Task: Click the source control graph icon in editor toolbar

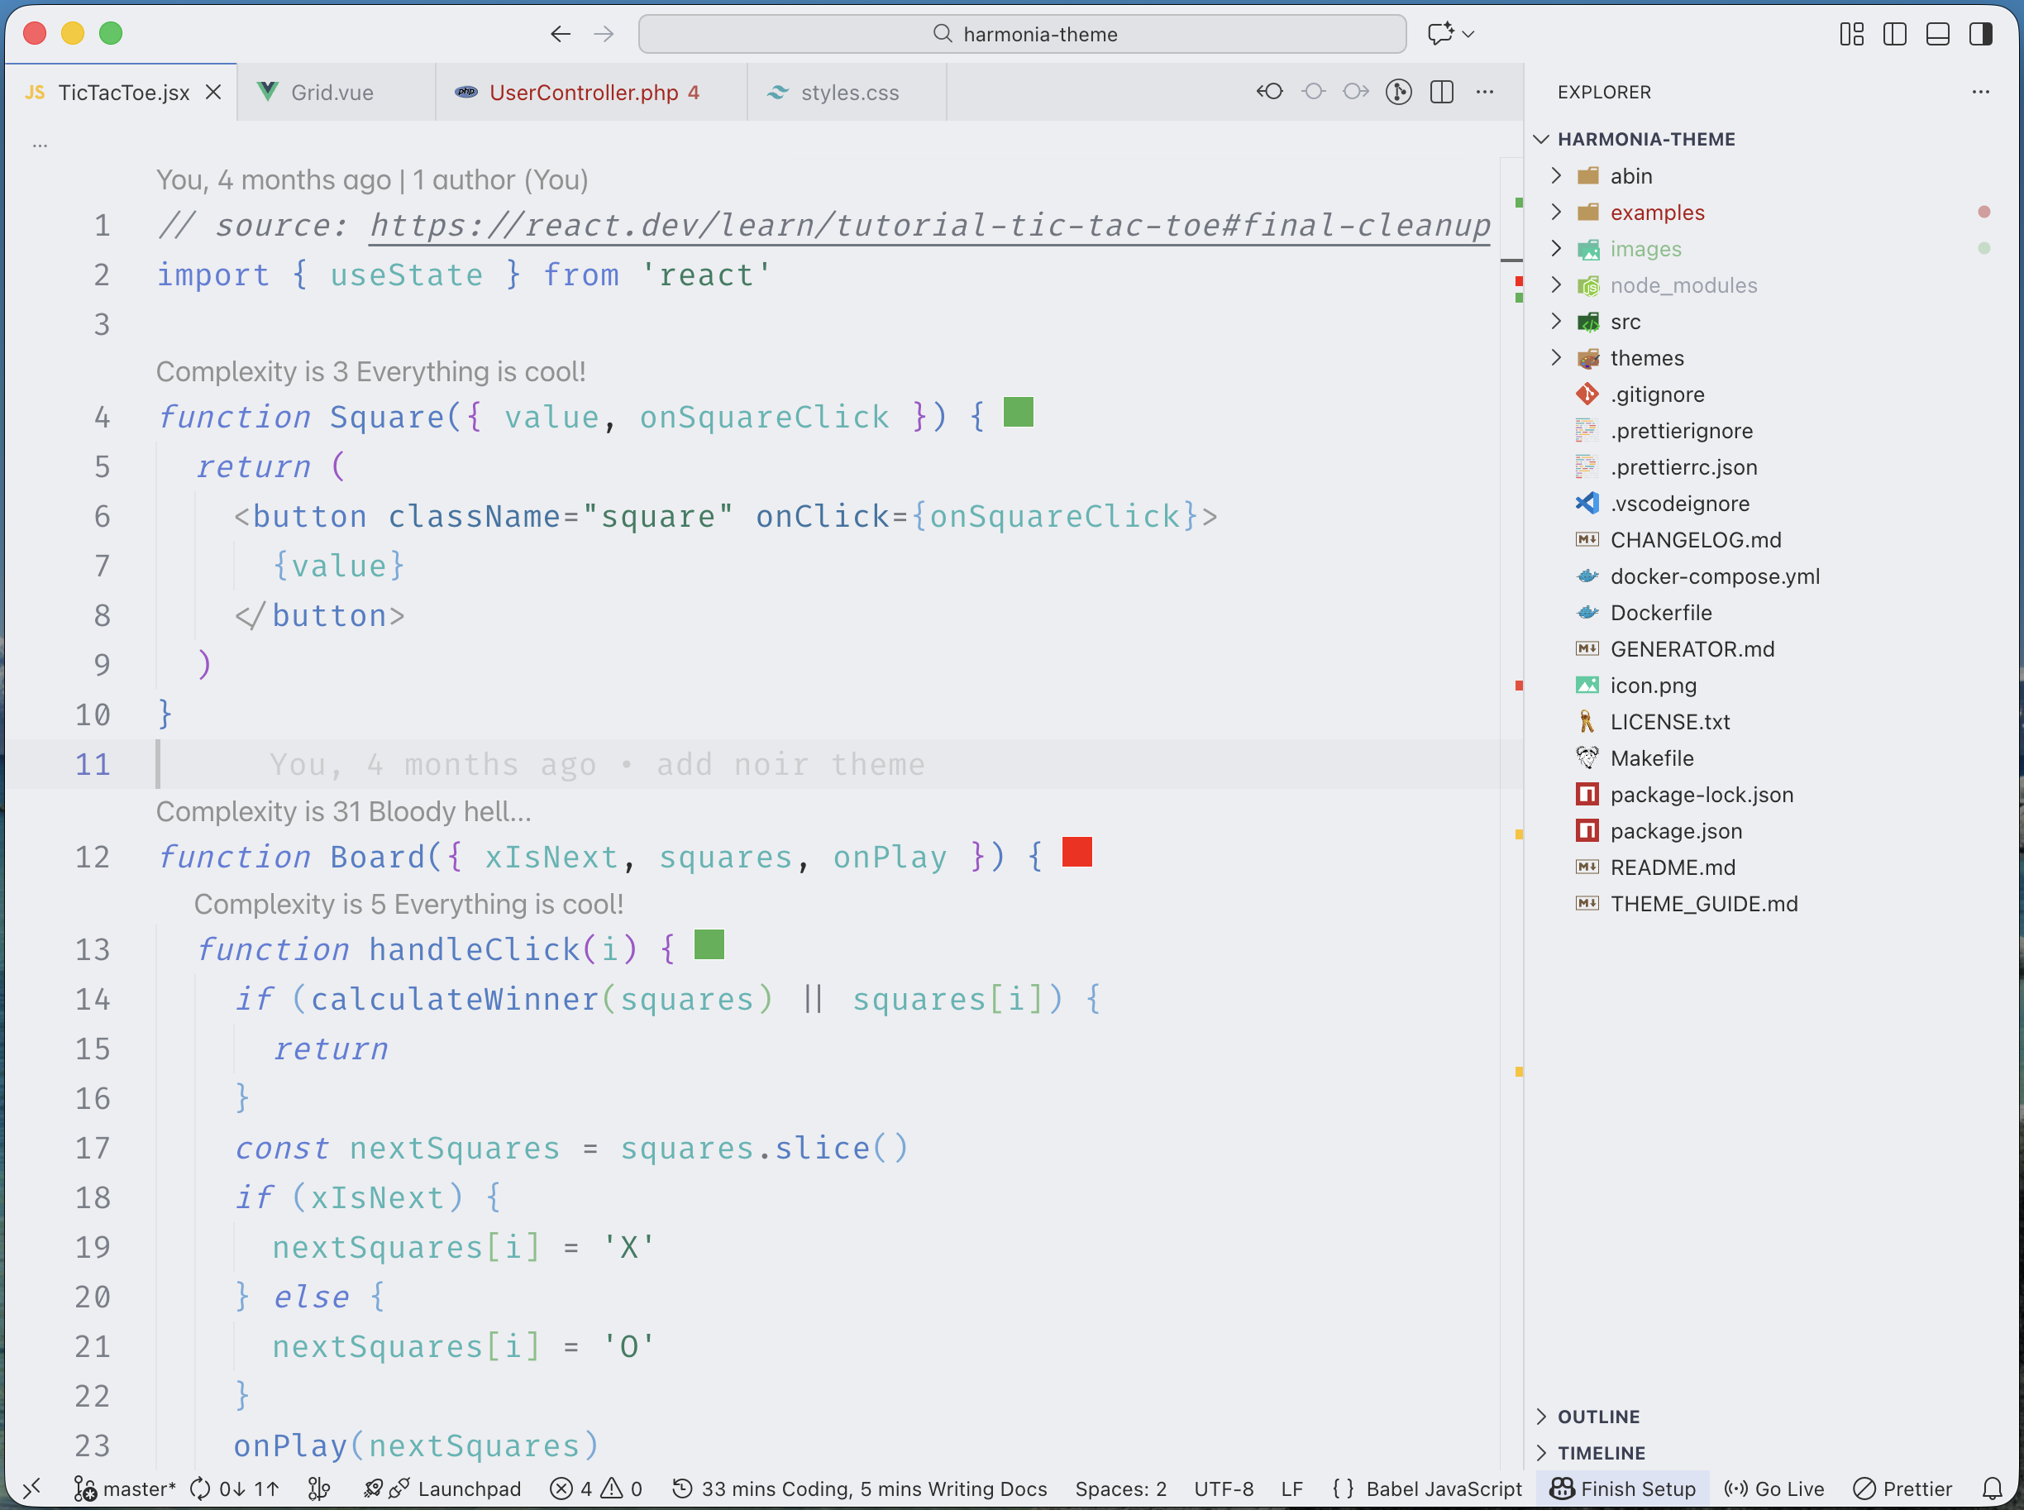Action: tap(1398, 92)
